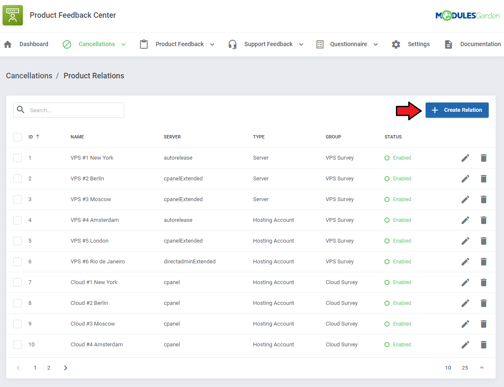Delete the VPS #2 Berlin relation
This screenshot has height=387, width=504.
pyautogui.click(x=483, y=179)
